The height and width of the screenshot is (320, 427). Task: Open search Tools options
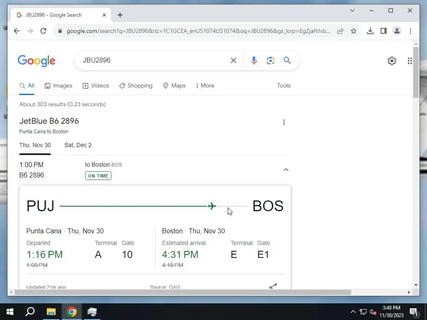pyautogui.click(x=284, y=86)
